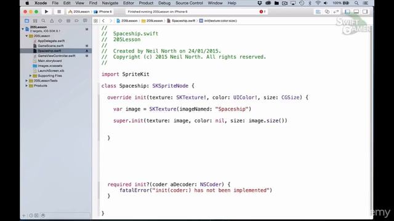Open the Spaceship.swift breadcrumb

[181, 21]
